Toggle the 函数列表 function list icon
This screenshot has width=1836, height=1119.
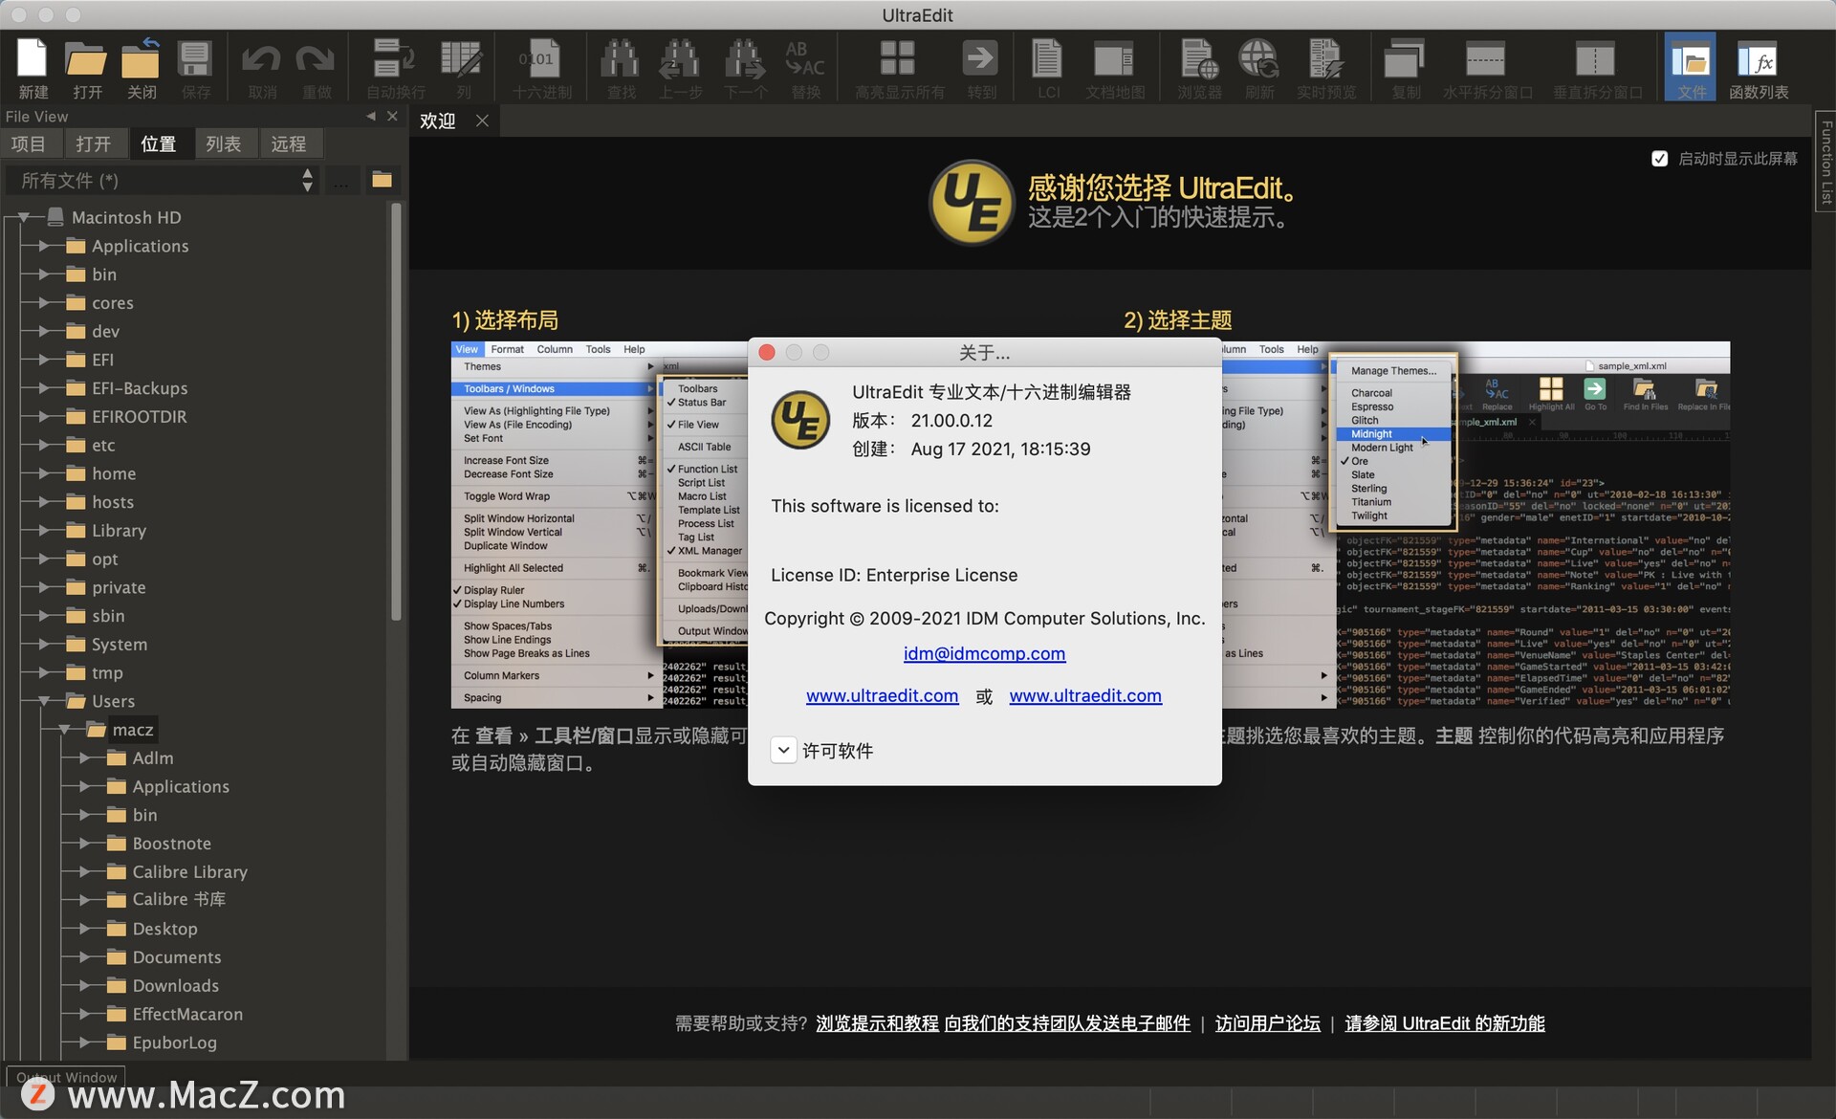click(1759, 67)
